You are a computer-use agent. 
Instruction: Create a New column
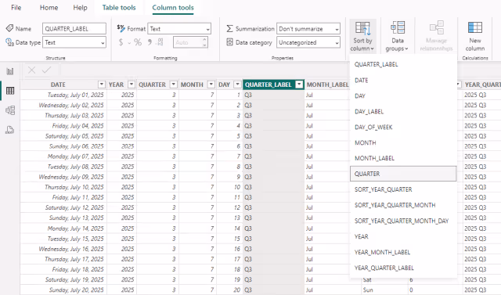click(x=475, y=37)
